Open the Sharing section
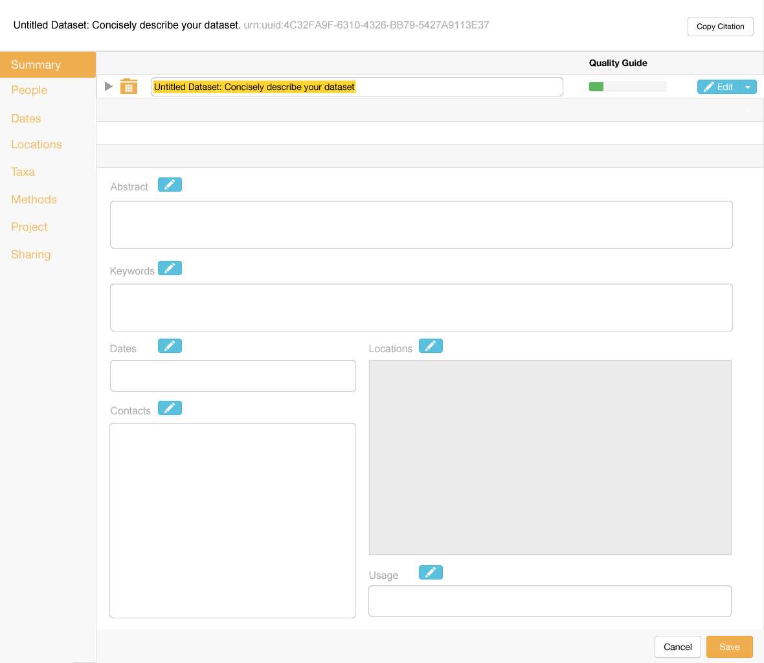Screen dimensions: 764x663 [30, 254]
